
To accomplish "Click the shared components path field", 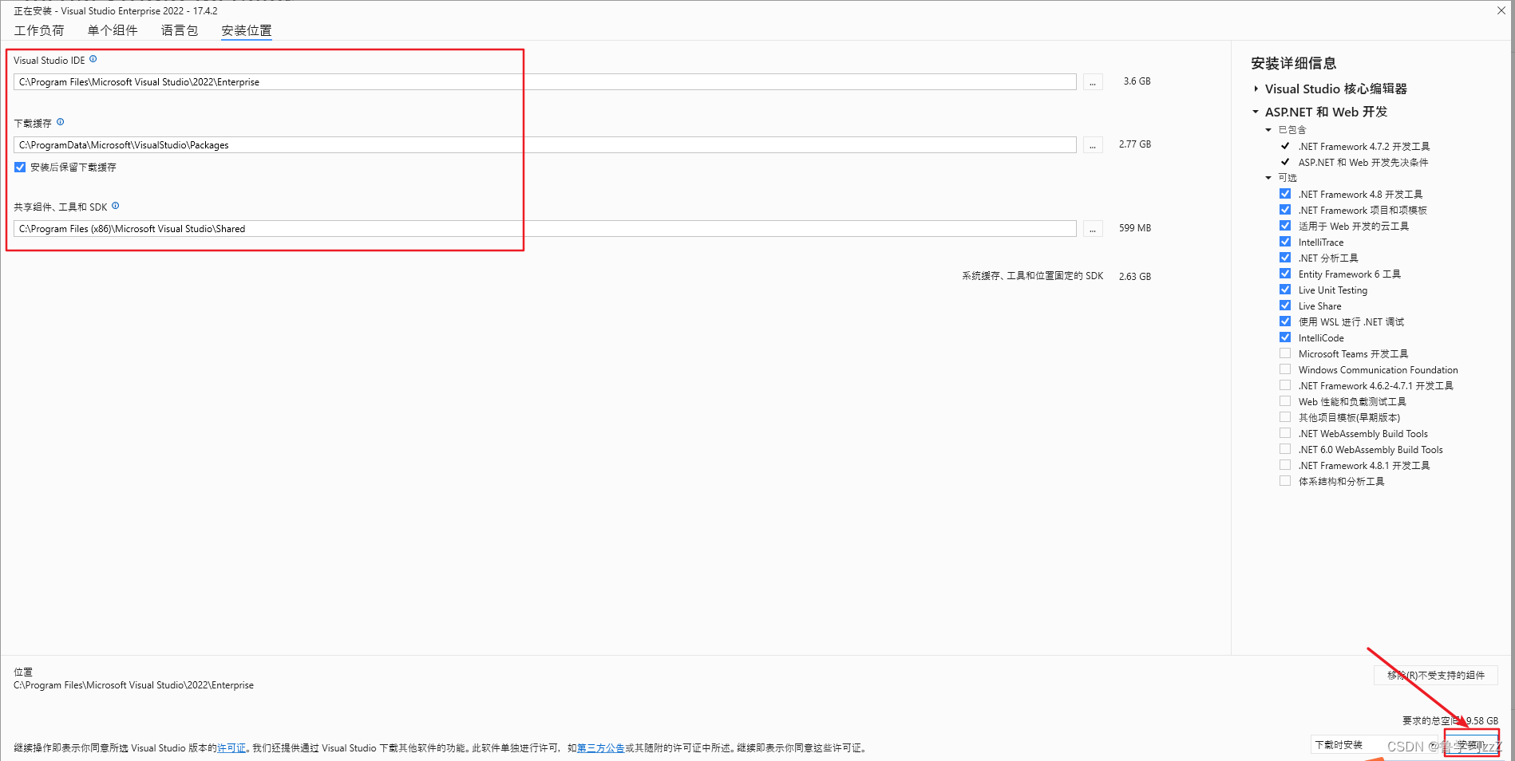I will 545,229.
